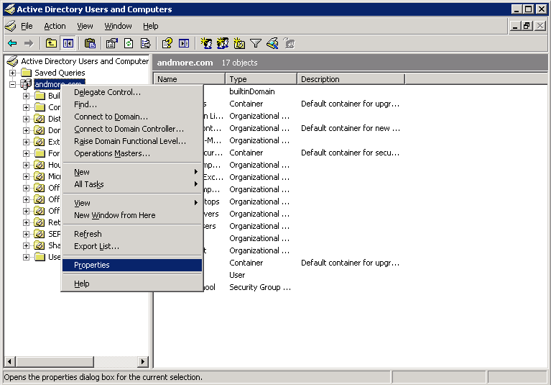Click the Create New Group toolbar icon
551x385 pixels.
pyautogui.click(x=223, y=43)
